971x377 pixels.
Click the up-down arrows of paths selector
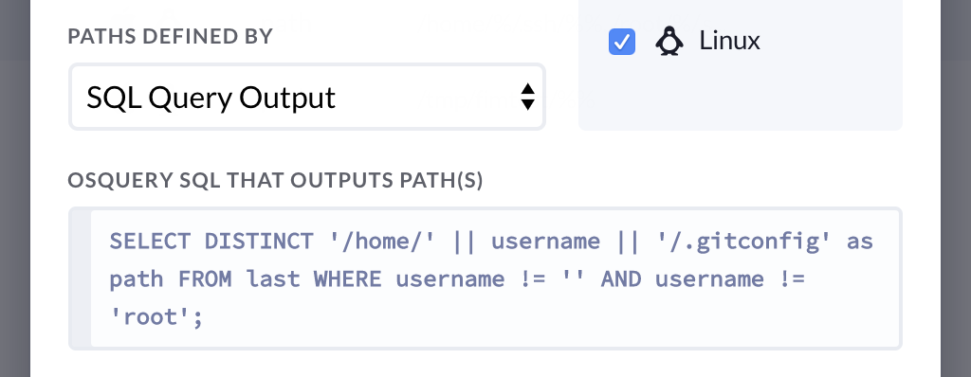pyautogui.click(x=527, y=97)
